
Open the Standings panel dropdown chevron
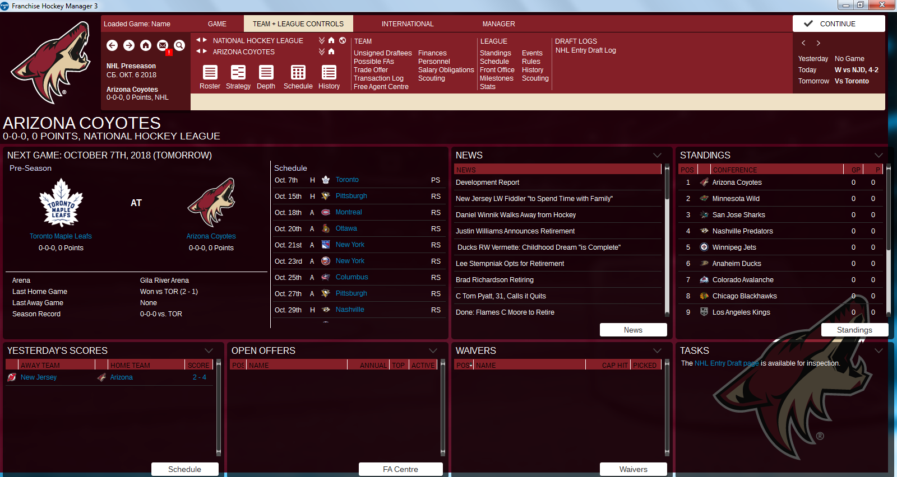pos(878,155)
